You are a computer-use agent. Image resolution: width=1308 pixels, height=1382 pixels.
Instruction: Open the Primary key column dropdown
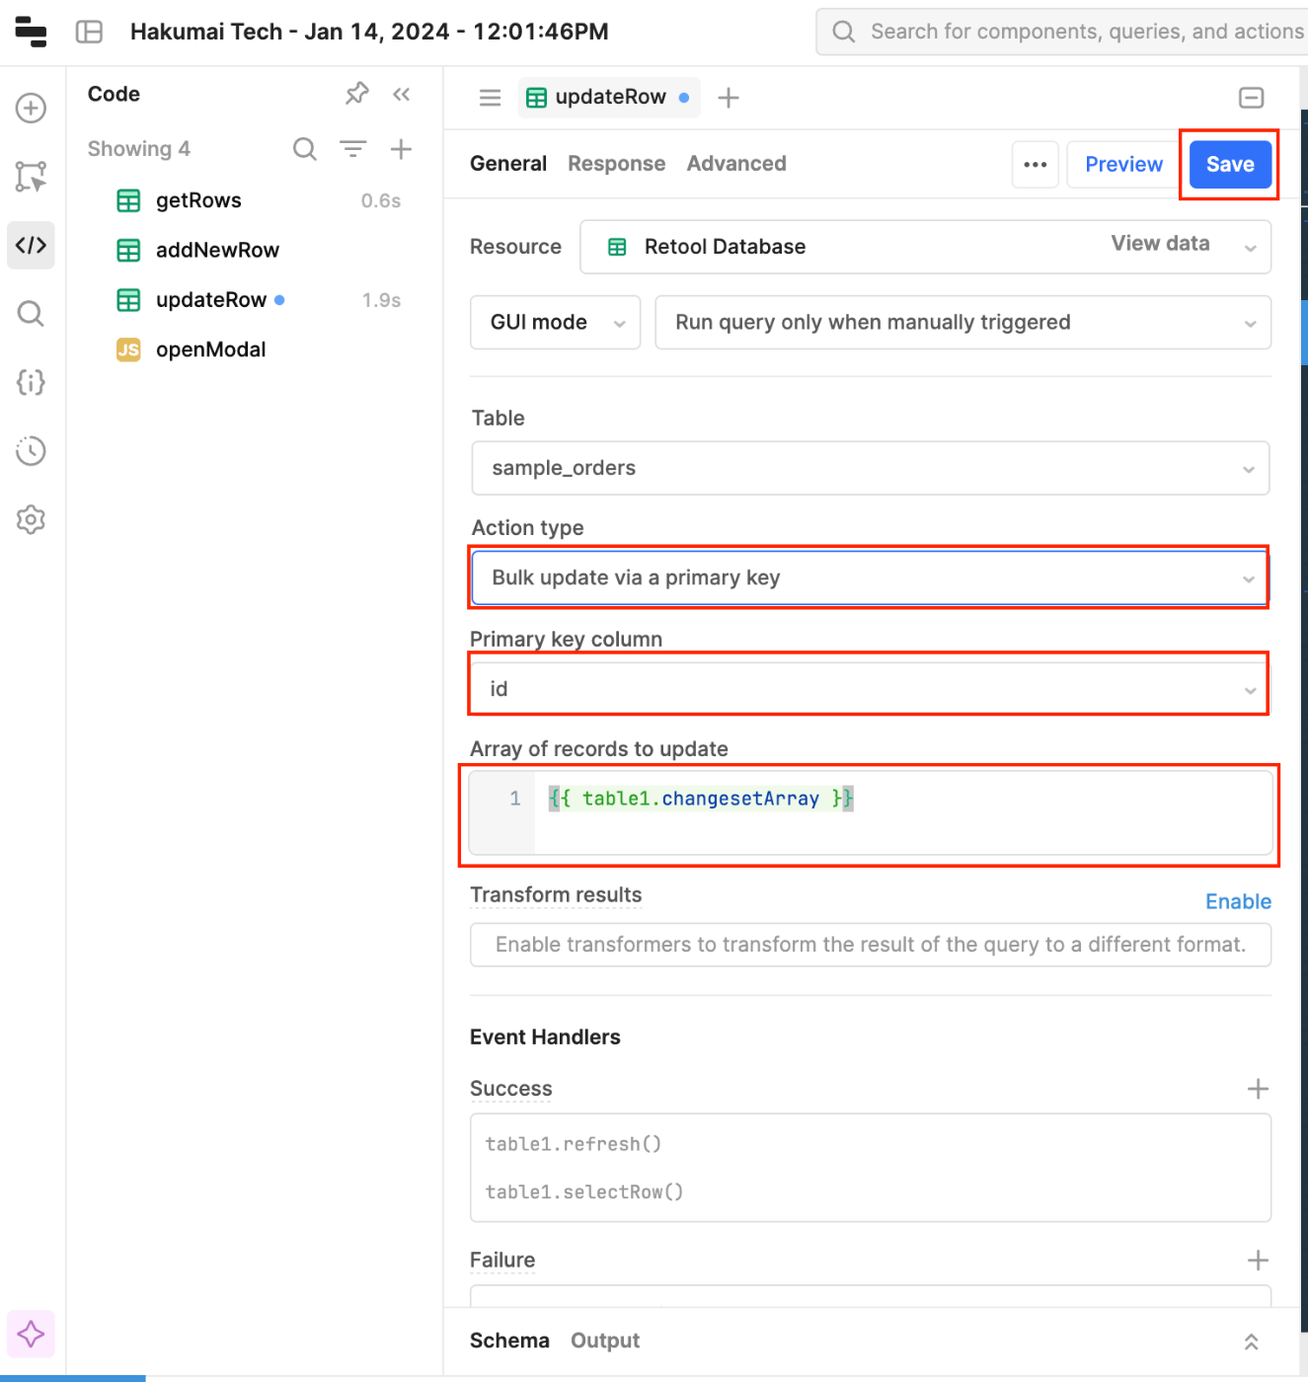(870, 688)
